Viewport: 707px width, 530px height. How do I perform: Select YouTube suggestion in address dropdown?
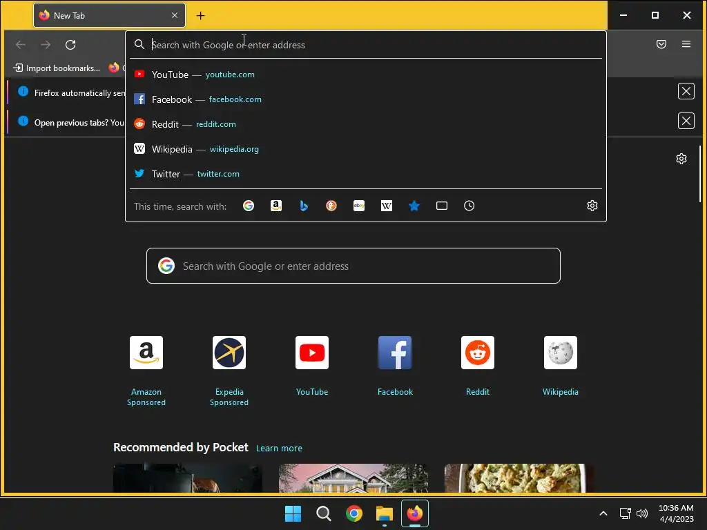[x=366, y=75]
